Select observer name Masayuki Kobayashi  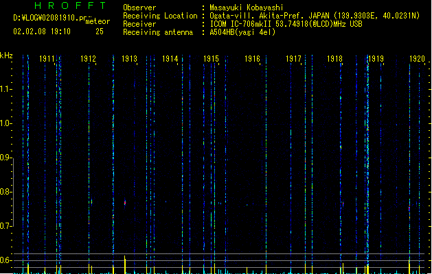click(247, 8)
